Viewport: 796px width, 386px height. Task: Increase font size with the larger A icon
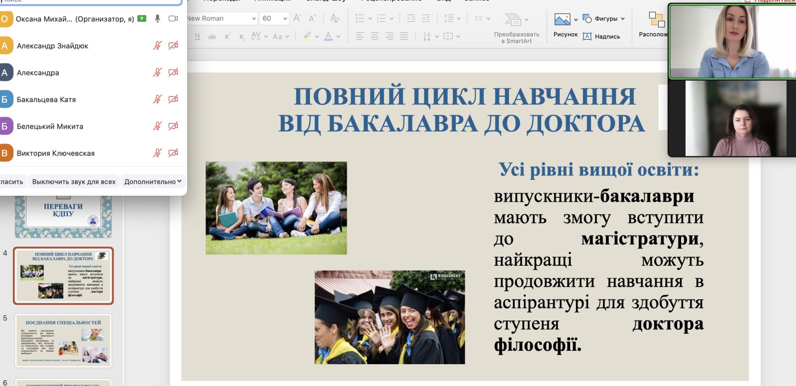click(297, 18)
